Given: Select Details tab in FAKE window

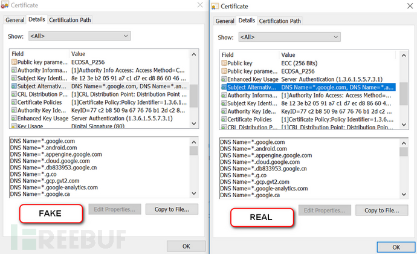Looking at the screenshot, I should pyautogui.click(x=37, y=19).
